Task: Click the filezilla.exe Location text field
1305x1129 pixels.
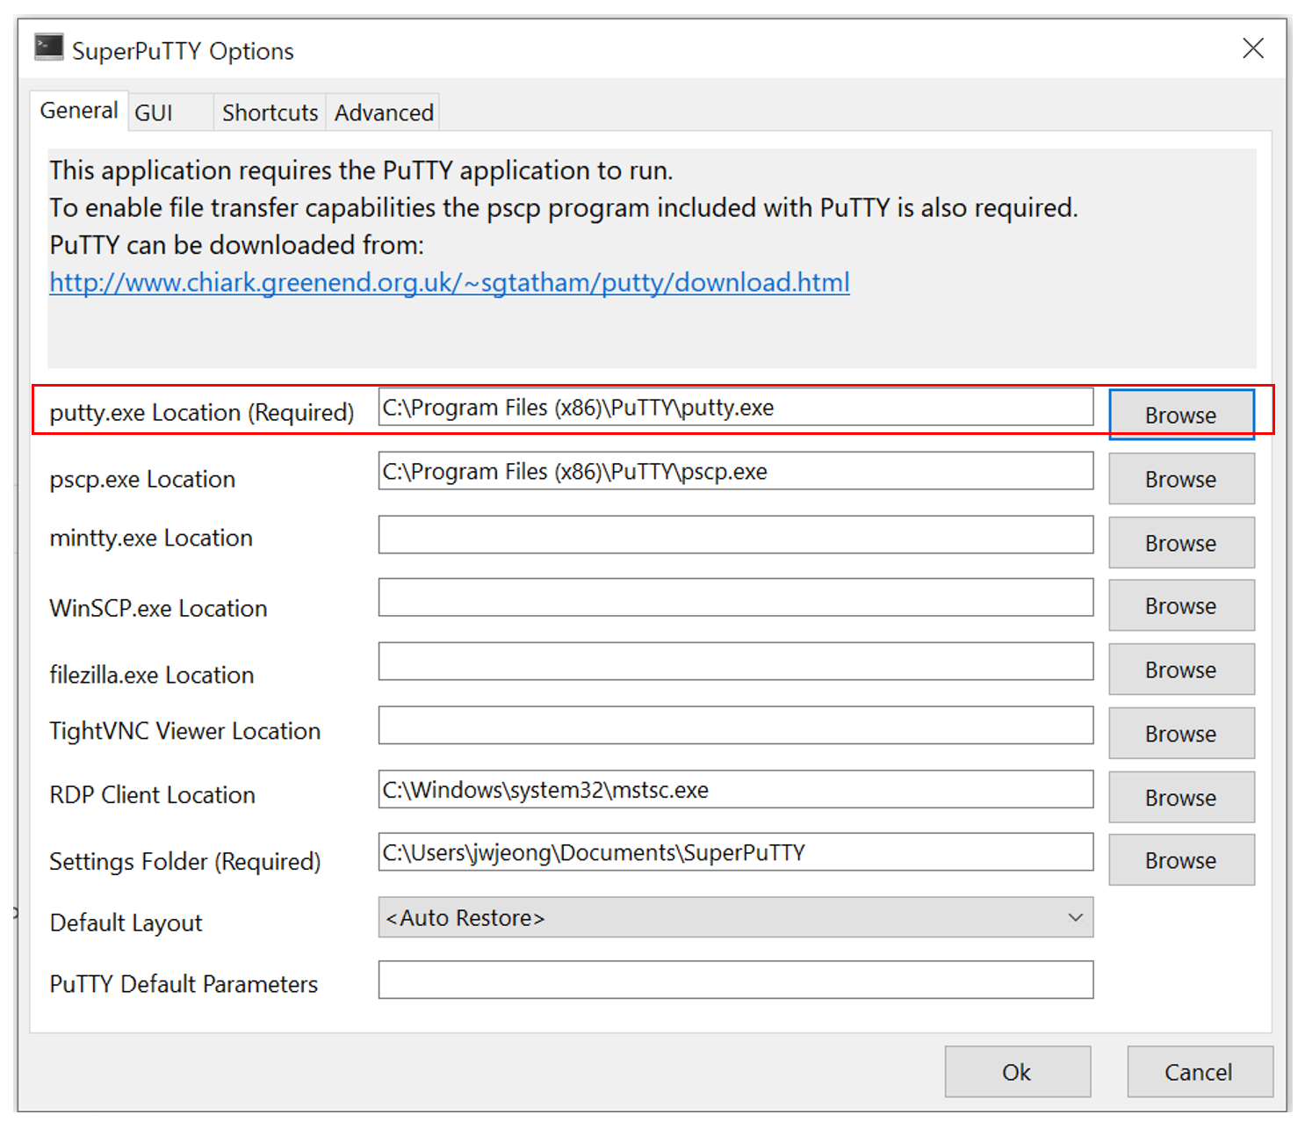Action: [736, 662]
